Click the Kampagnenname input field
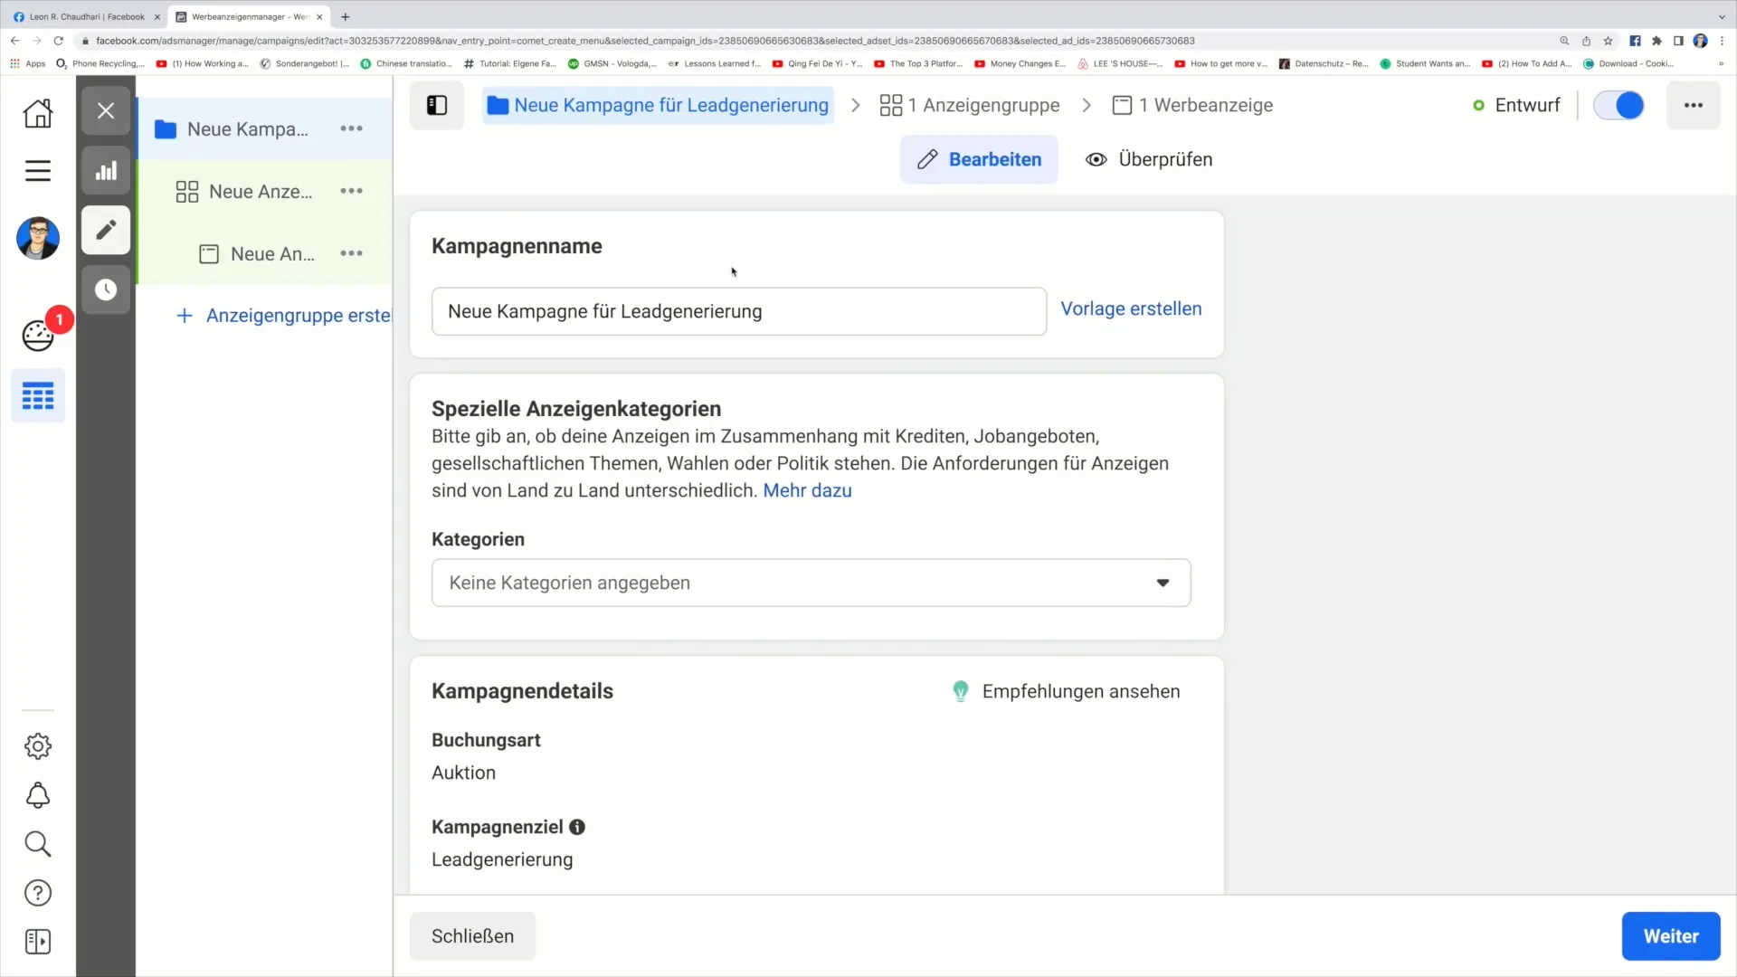Image resolution: width=1737 pixels, height=977 pixels. tap(738, 311)
